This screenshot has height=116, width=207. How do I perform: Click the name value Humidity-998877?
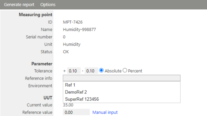coord(79,30)
